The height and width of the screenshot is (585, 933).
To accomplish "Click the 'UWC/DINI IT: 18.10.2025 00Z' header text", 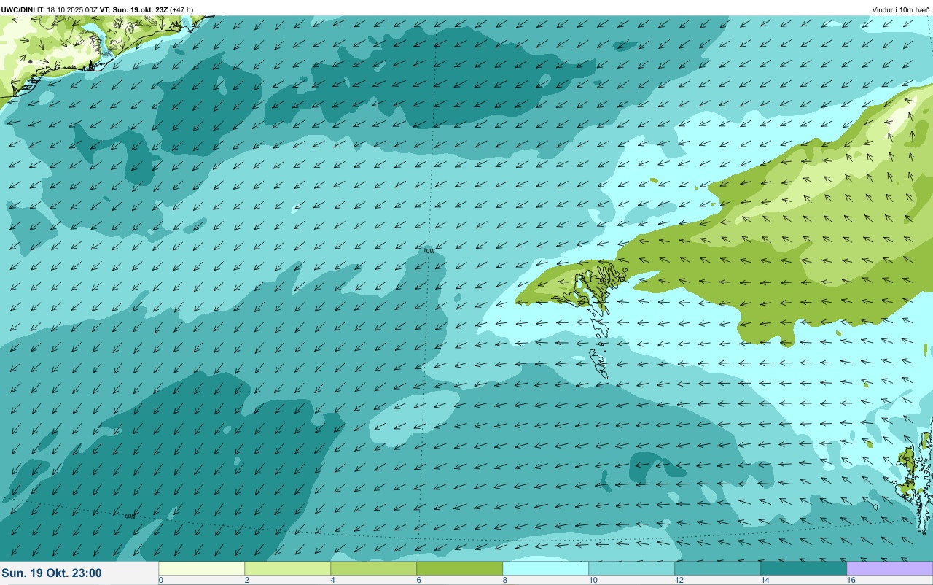I will tap(48, 10).
